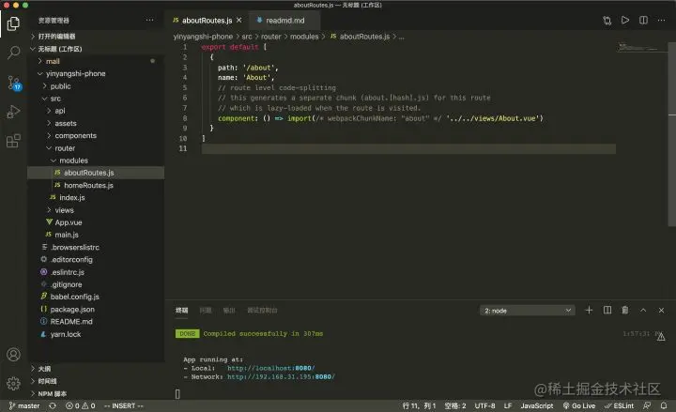Expand the mall folder
Viewport: 676px width, 412px height.
(x=96, y=61)
